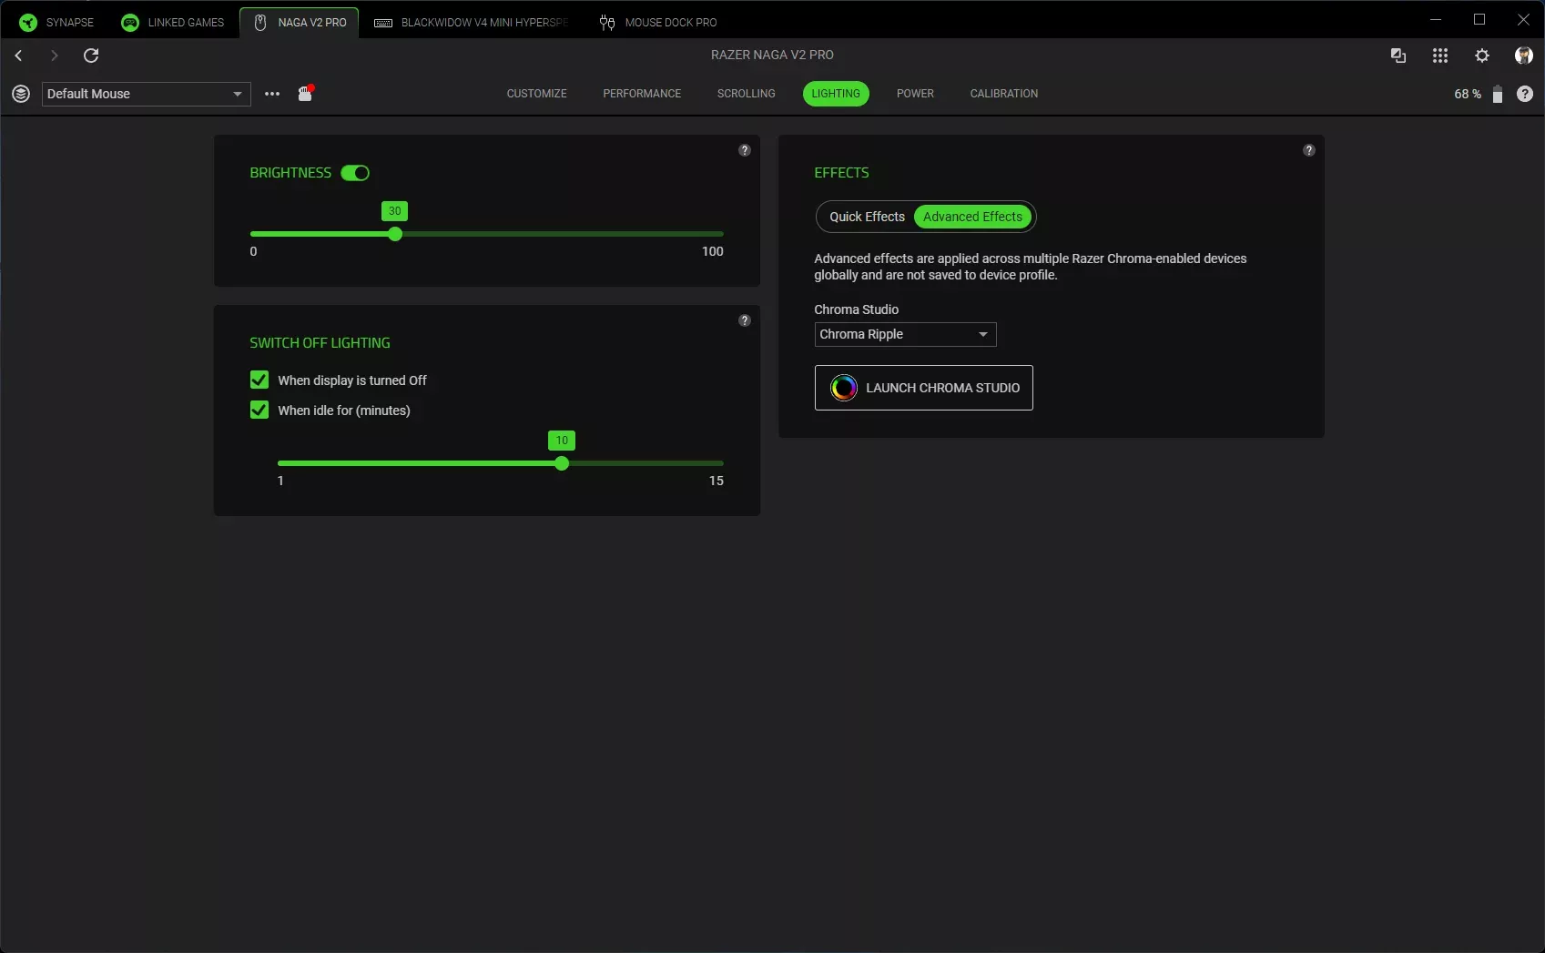1545x953 pixels.
Task: Go back with the back arrow
Action: (x=18, y=56)
